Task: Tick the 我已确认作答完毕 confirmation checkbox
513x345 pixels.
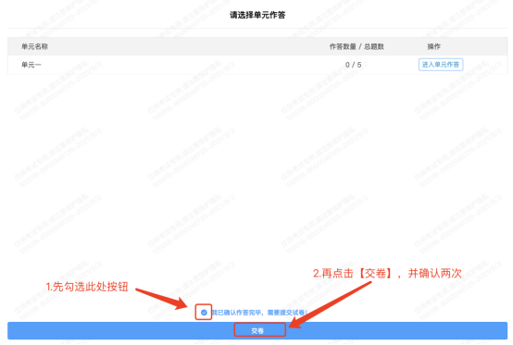Action: click(x=204, y=313)
